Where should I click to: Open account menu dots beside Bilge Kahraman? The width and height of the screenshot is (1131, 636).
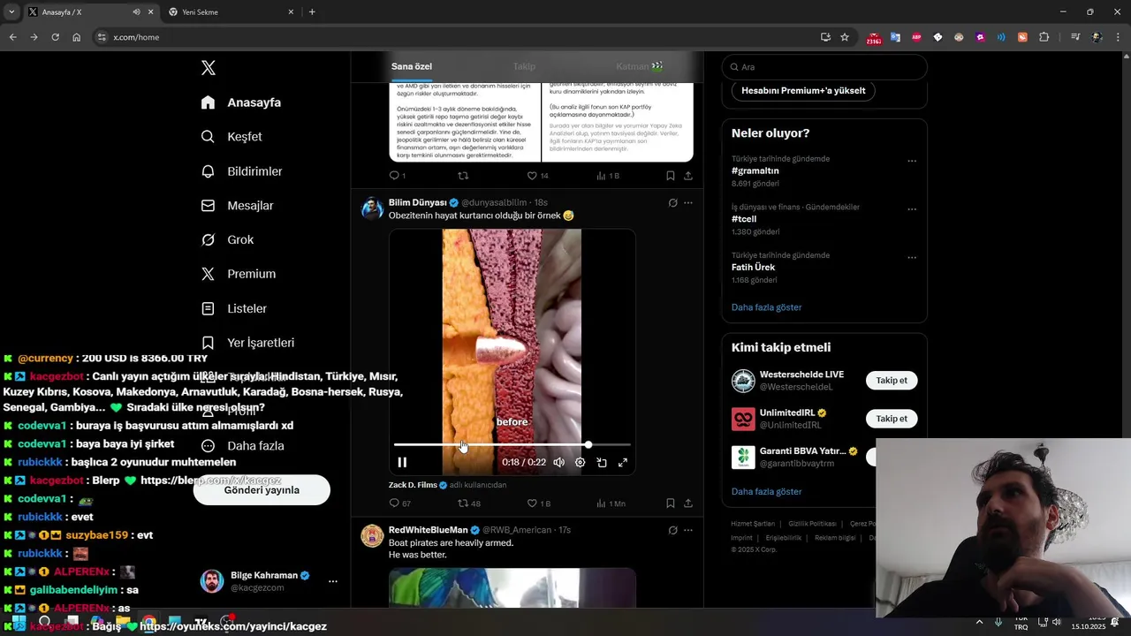click(333, 581)
